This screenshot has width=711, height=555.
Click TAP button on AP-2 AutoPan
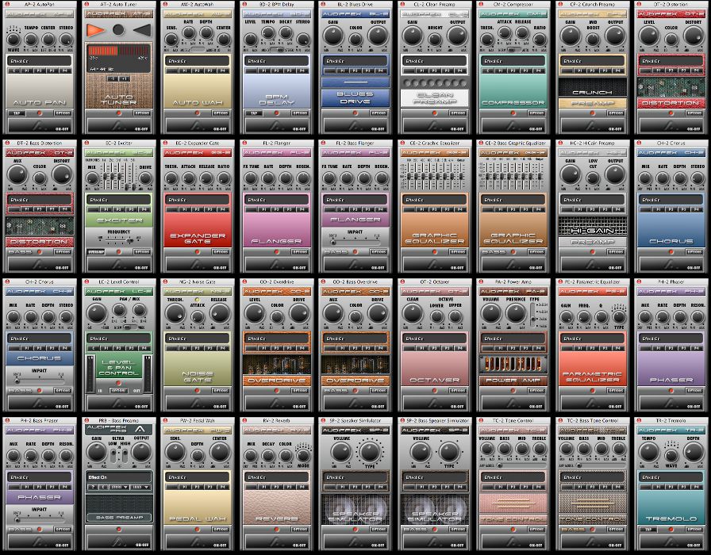tap(16, 113)
